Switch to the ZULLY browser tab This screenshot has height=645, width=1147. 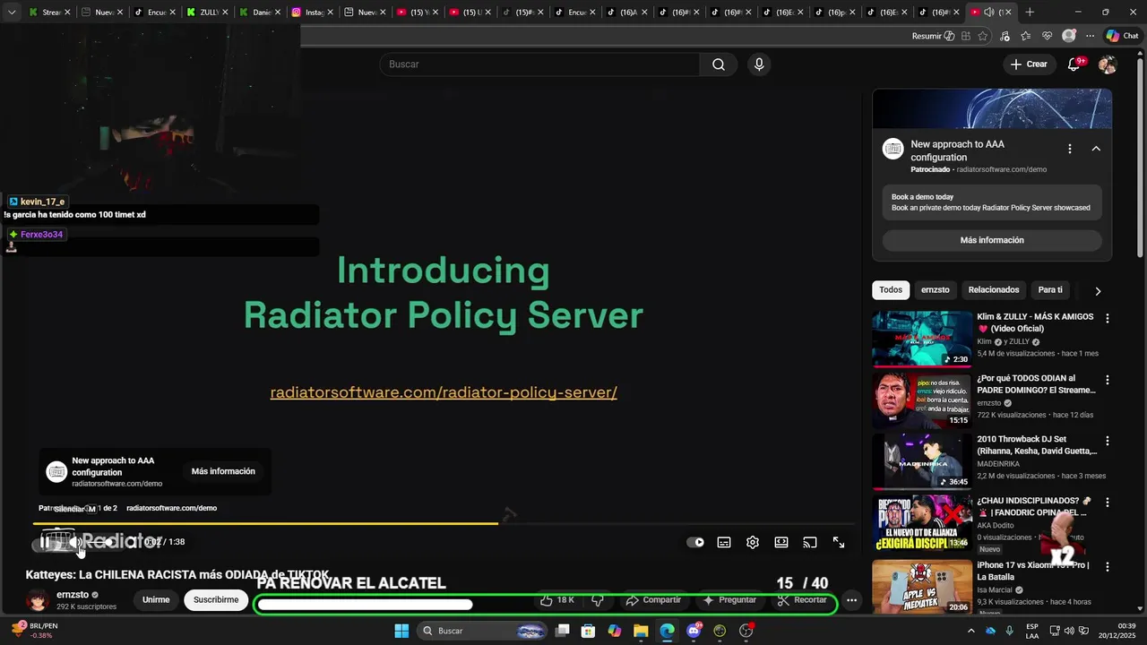208,13
